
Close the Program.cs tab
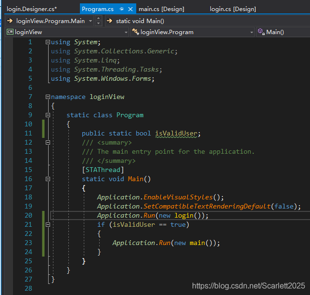click(x=131, y=9)
